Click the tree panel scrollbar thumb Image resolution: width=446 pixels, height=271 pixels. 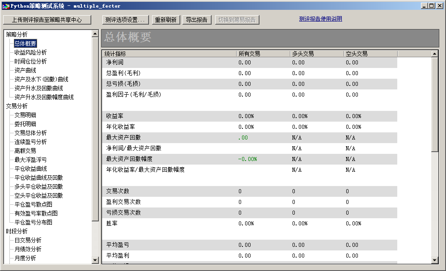tap(95, 129)
